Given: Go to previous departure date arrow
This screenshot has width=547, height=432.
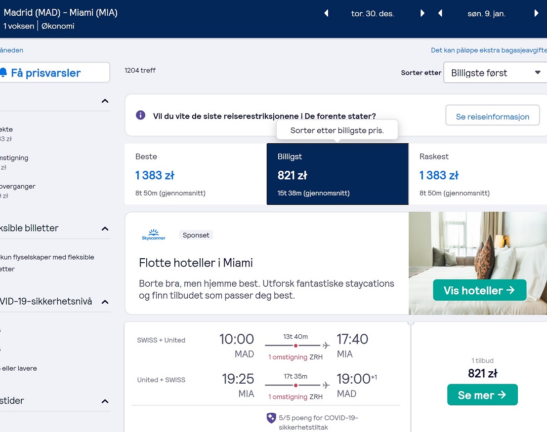Looking at the screenshot, I should (x=327, y=13).
